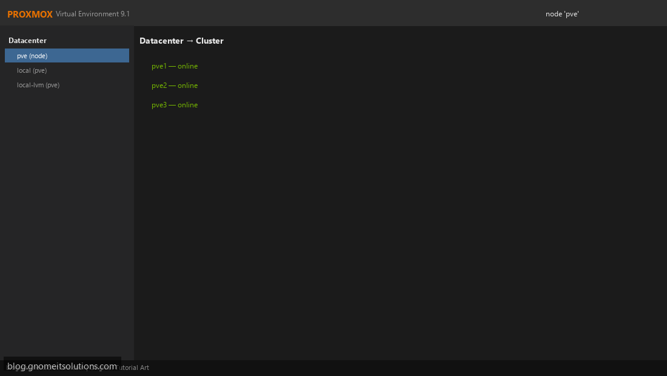Select the Datacenter root in sidebar
The width and height of the screenshot is (667, 376).
pos(28,41)
